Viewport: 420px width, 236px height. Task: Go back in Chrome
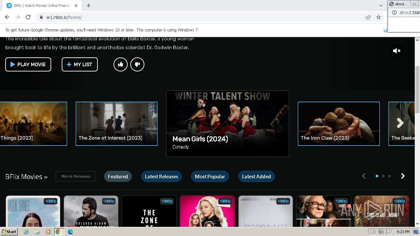[x=7, y=17]
